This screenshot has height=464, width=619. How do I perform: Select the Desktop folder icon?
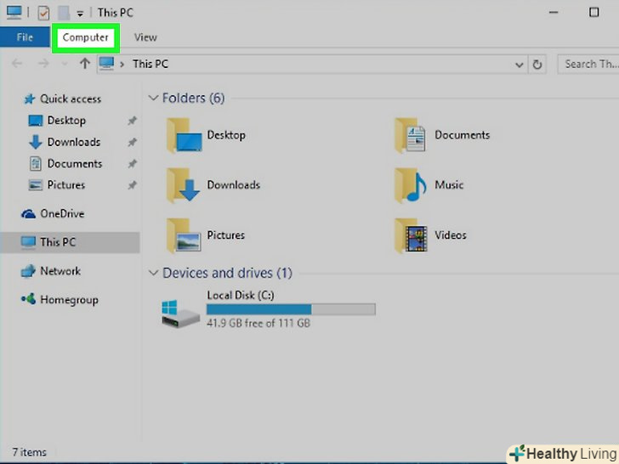click(184, 135)
